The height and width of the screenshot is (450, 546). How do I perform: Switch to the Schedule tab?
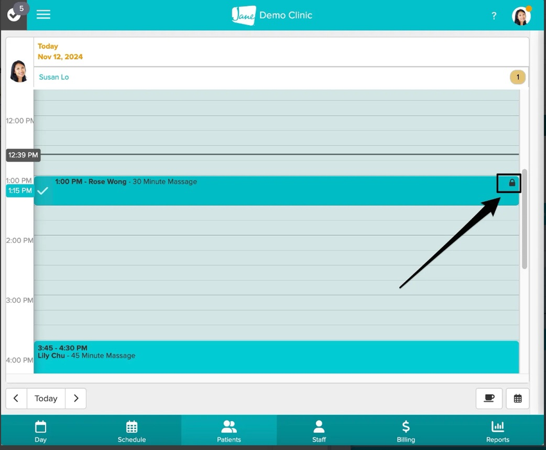132,431
